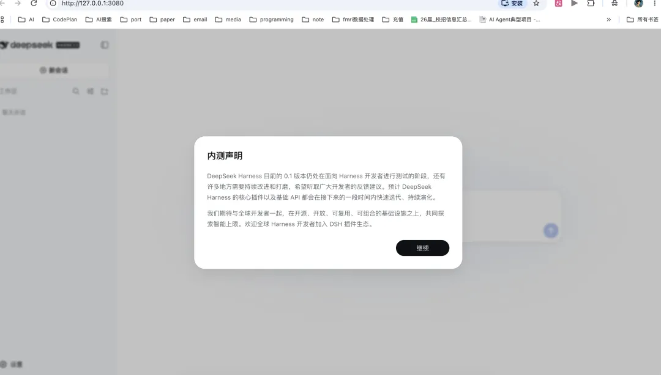Open settings at the sidebar bottom
The height and width of the screenshot is (375, 661).
tap(12, 365)
